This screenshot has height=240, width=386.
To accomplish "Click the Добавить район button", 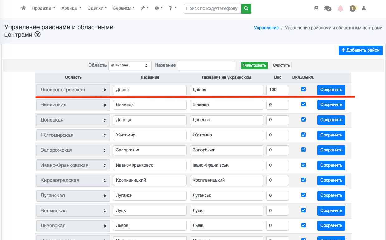I will click(x=360, y=50).
